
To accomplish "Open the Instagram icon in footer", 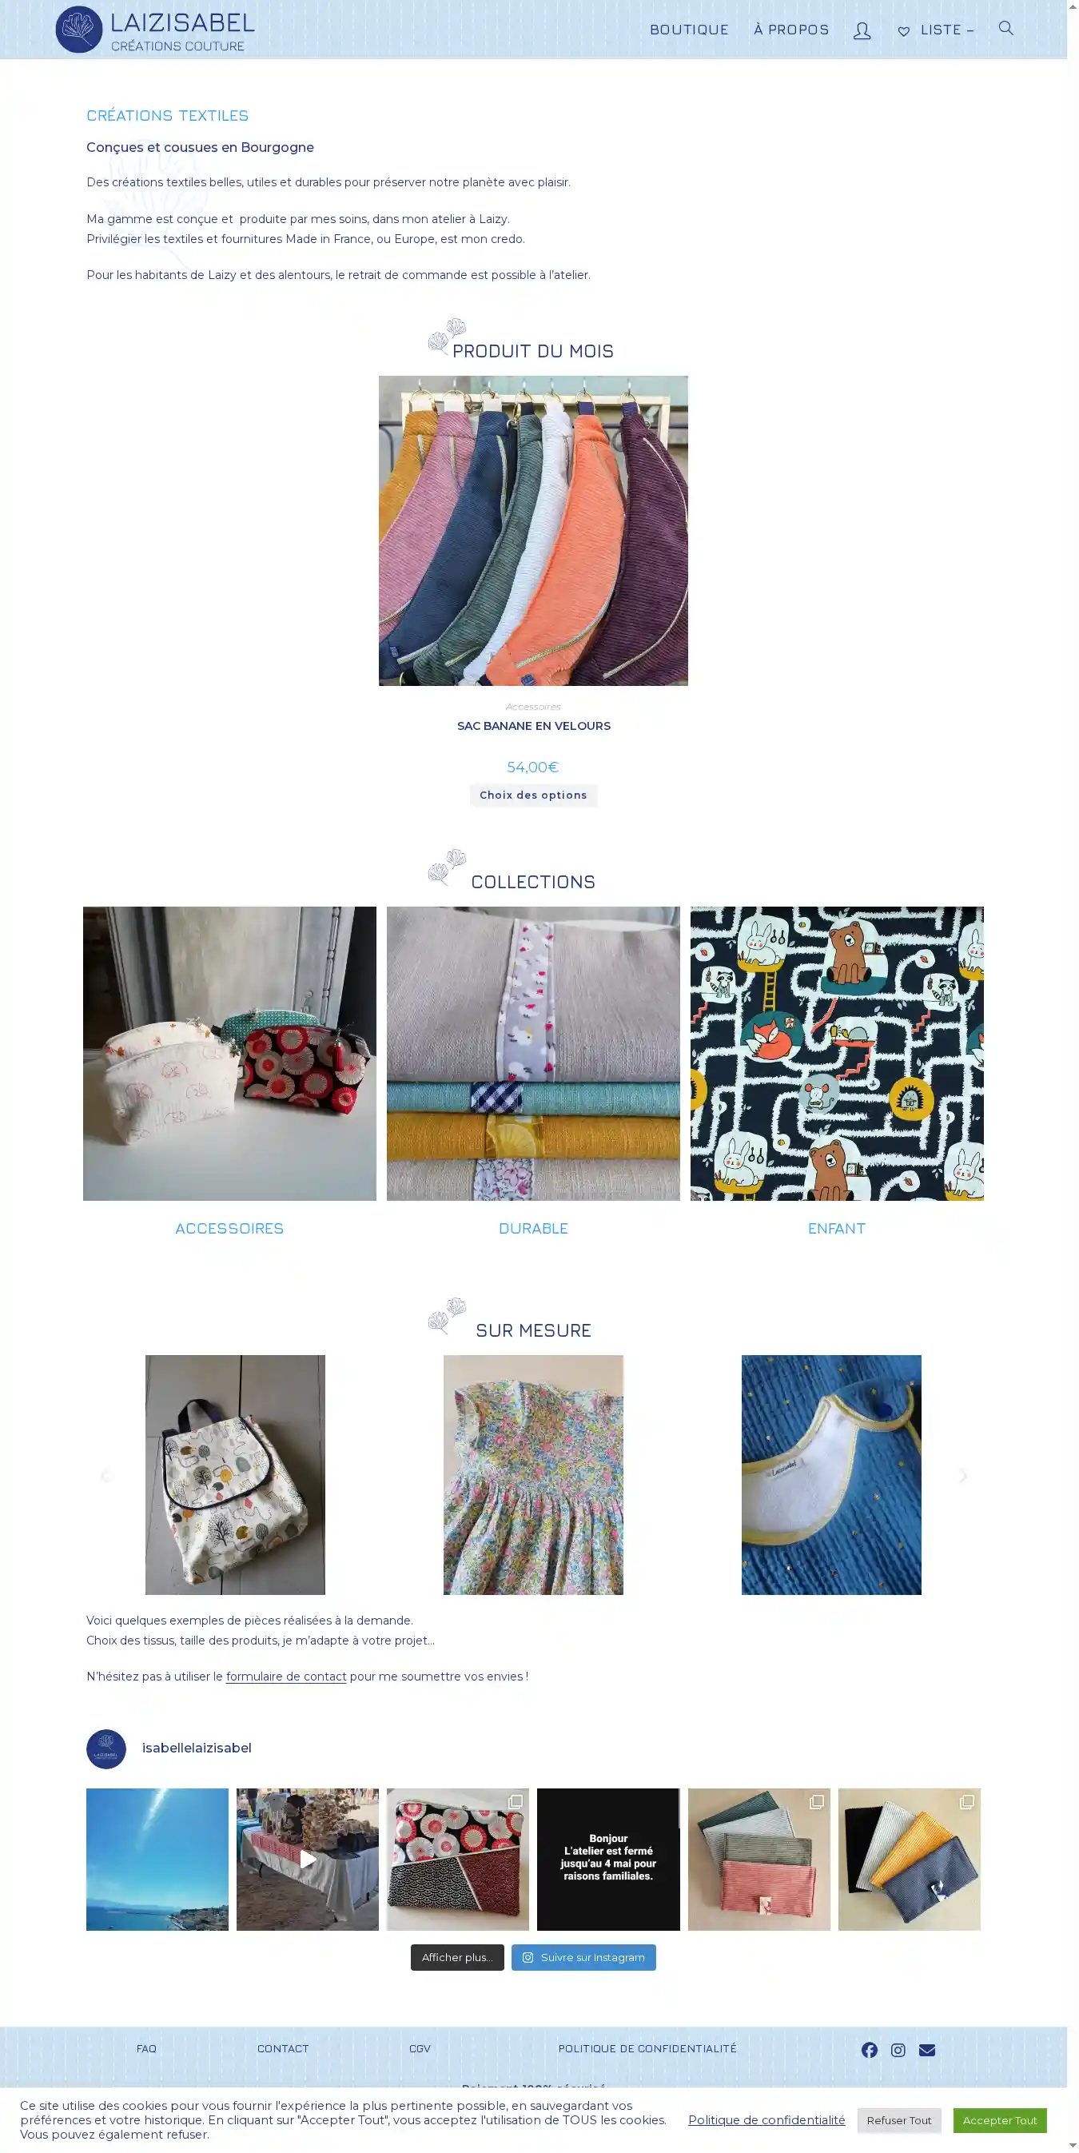I will point(898,2049).
